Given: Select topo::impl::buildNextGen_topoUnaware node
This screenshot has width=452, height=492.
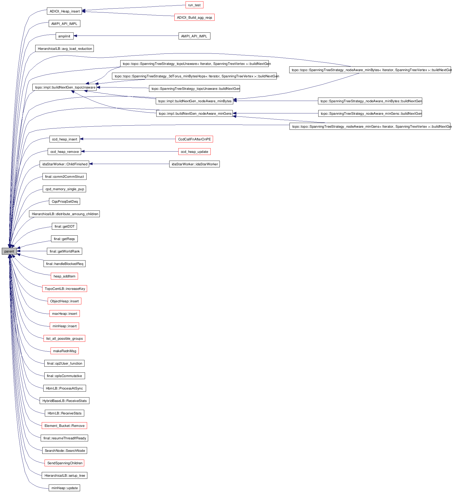Looking at the screenshot, I should [x=65, y=87].
